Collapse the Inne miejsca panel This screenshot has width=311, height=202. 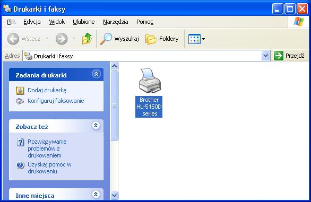point(96,194)
